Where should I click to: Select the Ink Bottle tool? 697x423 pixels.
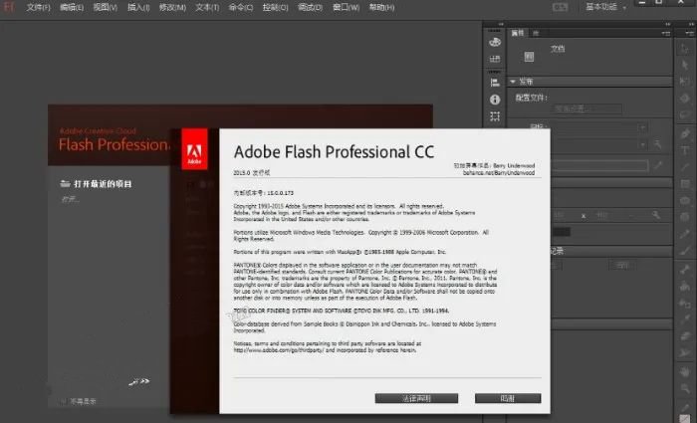[x=685, y=303]
